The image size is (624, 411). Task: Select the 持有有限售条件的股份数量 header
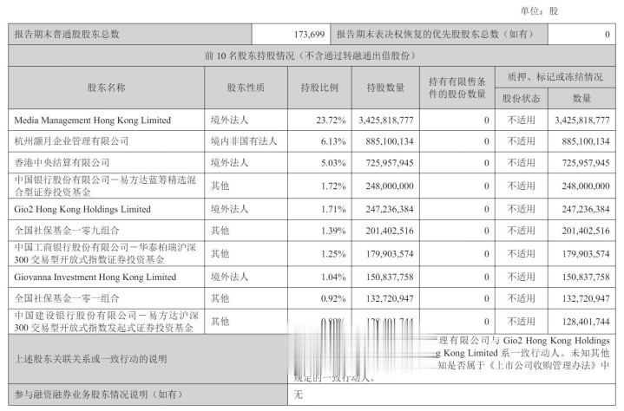[457, 88]
